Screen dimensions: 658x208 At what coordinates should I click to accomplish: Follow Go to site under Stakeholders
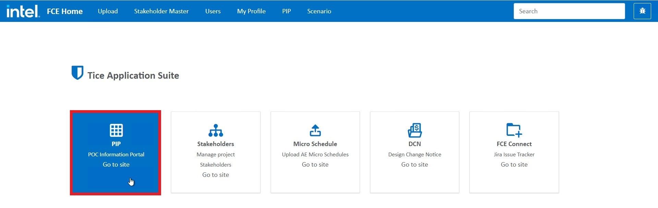(x=216, y=175)
